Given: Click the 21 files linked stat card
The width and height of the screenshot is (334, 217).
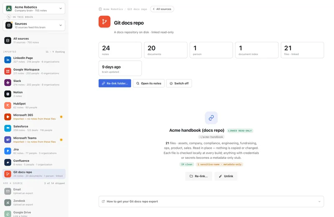Looking at the screenshot, I should point(302,50).
